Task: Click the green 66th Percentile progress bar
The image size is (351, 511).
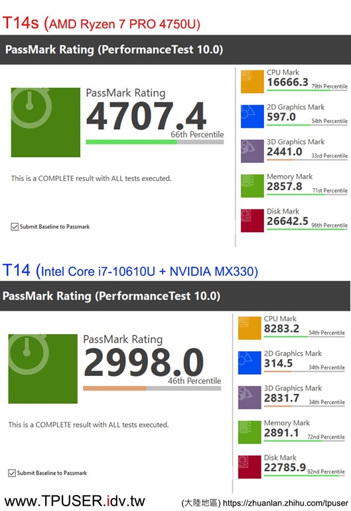Action: coord(155,142)
